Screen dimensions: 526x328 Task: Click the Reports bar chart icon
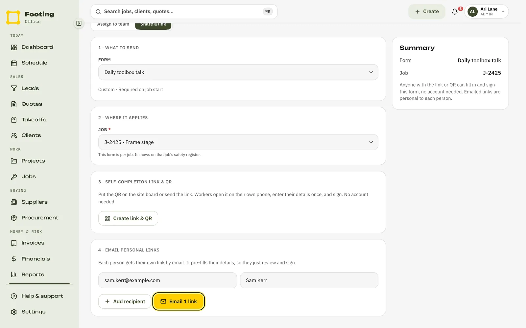pyautogui.click(x=14, y=275)
